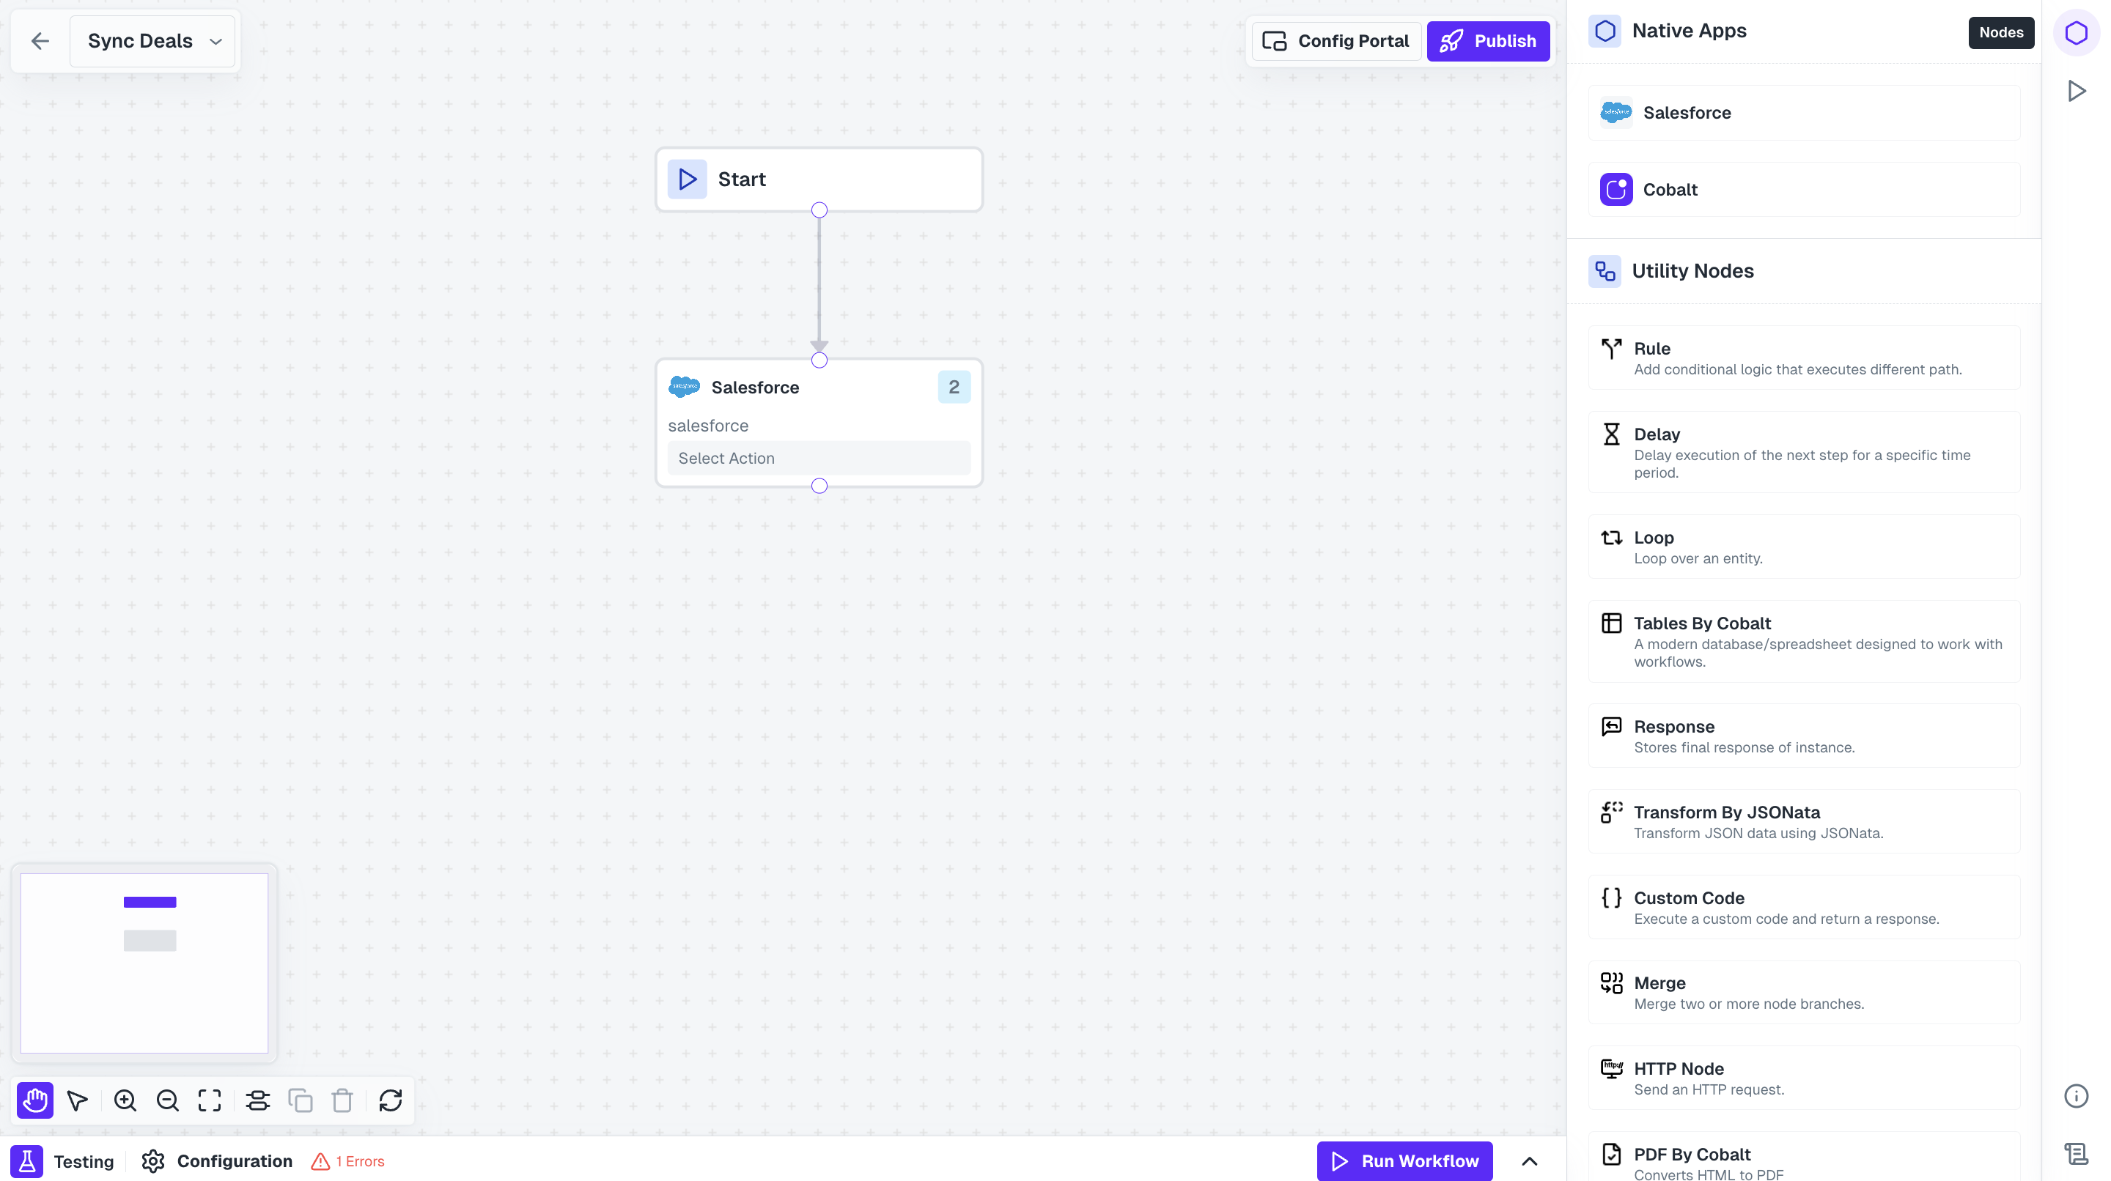Image resolution: width=2111 pixels, height=1181 pixels.
Task: Expand the bottom panel with chevron up
Action: pyautogui.click(x=1529, y=1160)
